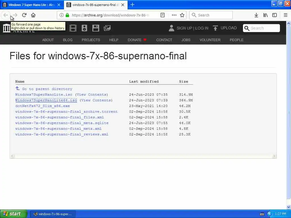The width and height of the screenshot is (291, 218).
Task: Open the HELP menu item
Action: coord(114,40)
